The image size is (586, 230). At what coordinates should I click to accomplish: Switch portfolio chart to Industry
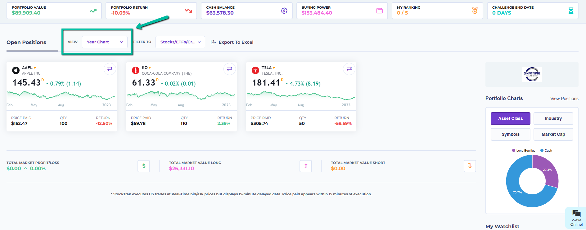click(553, 118)
